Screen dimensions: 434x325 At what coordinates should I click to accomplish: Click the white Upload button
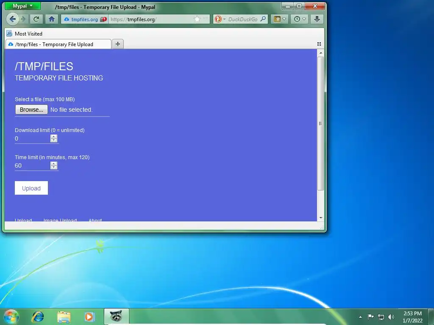click(x=31, y=188)
